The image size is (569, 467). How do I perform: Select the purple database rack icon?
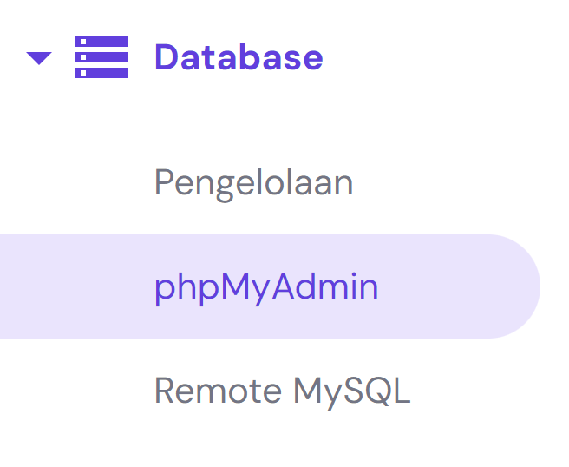tap(101, 57)
